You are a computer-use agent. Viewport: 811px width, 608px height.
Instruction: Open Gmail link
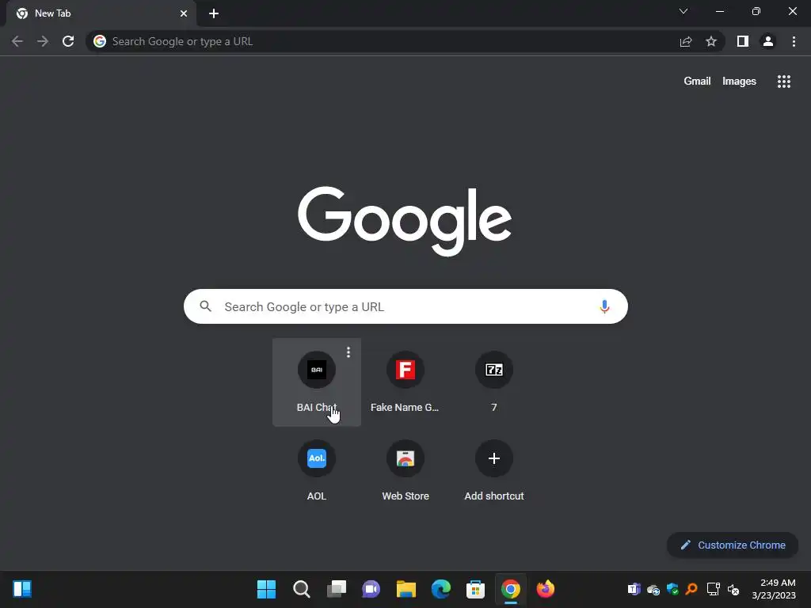pyautogui.click(x=697, y=82)
